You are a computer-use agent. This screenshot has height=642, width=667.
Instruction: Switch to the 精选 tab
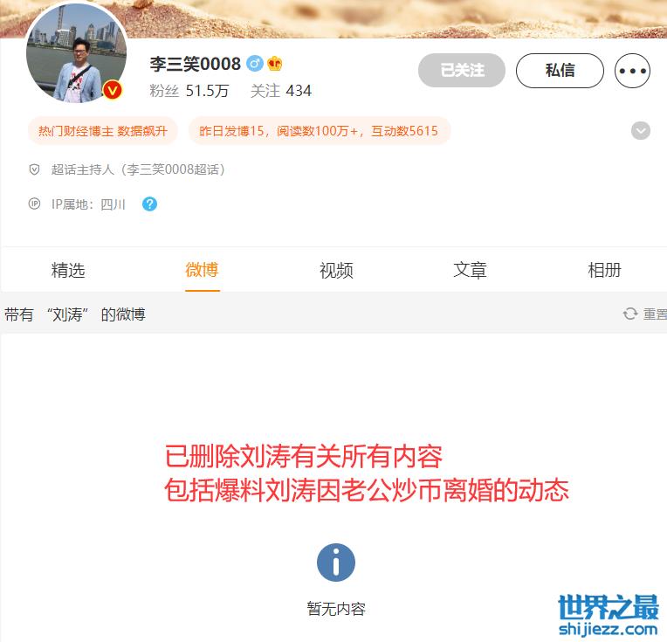pos(68,270)
